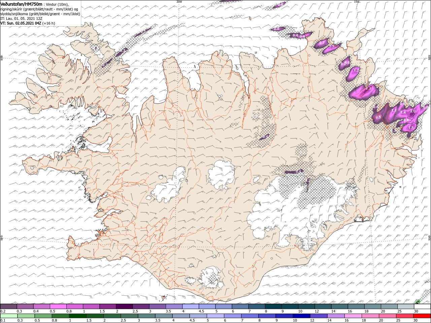Screen dimensions: 431x323
Task: Click the 15W longitude label at the top edge
Action: (357, 2)
